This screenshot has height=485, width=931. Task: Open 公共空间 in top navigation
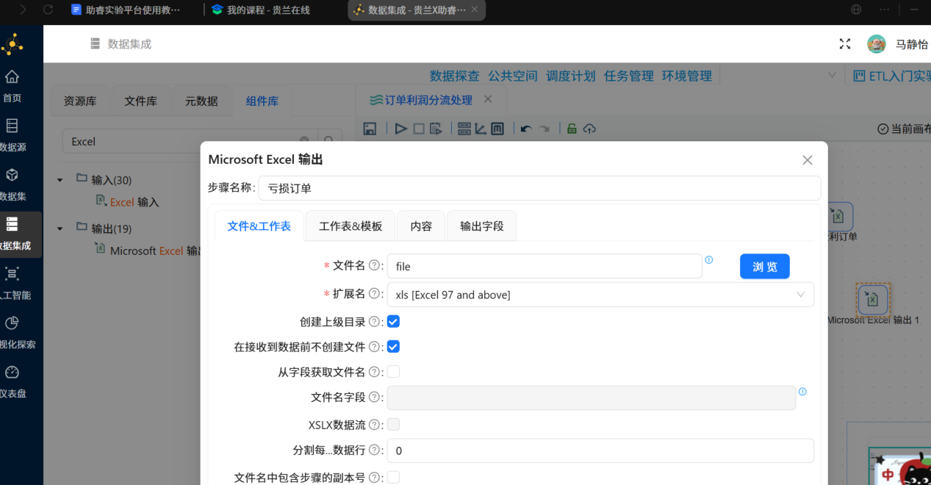tap(513, 76)
